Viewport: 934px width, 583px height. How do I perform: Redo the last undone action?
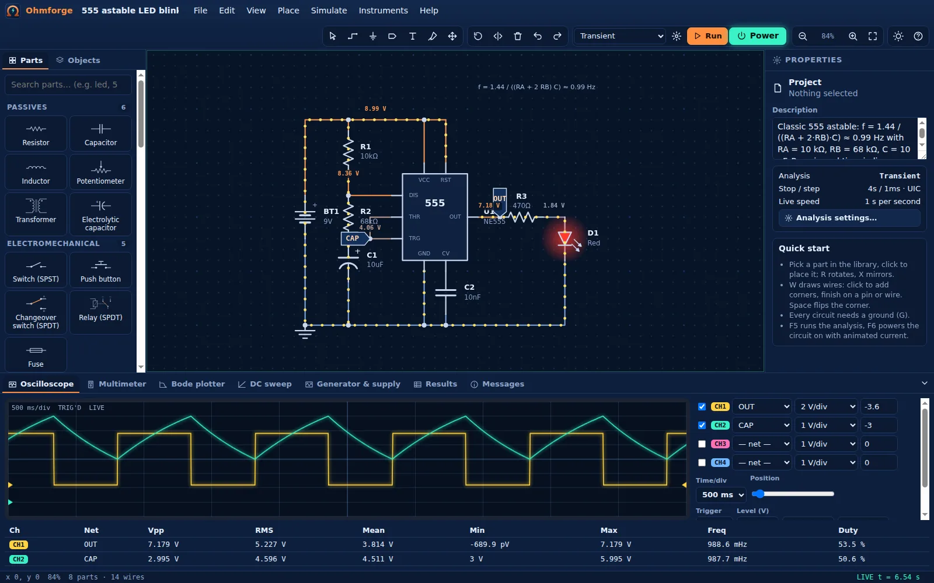557,36
